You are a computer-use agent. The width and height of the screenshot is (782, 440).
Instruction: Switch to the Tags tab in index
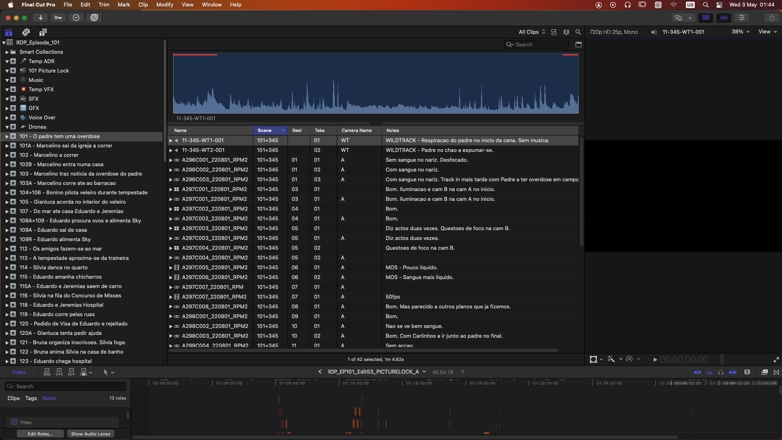[31, 398]
